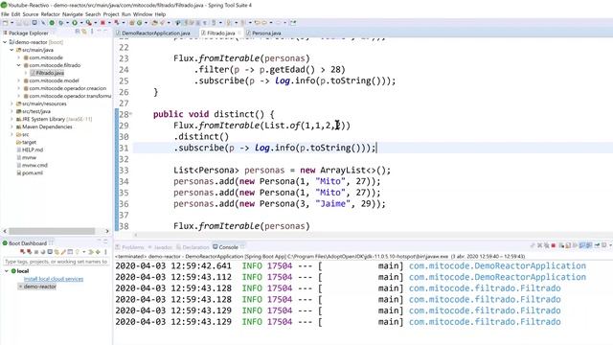This screenshot has height=345, width=613.
Task: Click the Debug bug toolbar icon
Action: click(x=61, y=23)
